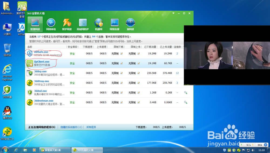
Task: Switch to 隐藏的系统服务(11) tab
Action: 71,127
